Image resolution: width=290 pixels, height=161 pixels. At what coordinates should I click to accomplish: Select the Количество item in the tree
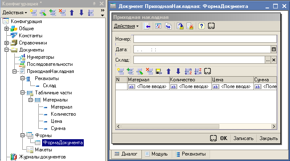point(64,114)
